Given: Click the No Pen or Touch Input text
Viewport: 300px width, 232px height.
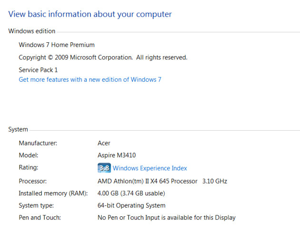Looking at the screenshot, I should tap(166, 218).
